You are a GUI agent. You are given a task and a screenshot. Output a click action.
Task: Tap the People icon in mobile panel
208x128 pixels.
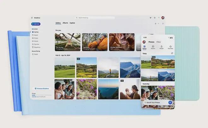(x=162, y=47)
